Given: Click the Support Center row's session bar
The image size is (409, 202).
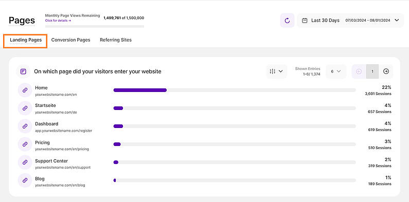Looking at the screenshot, I should [x=235, y=162].
